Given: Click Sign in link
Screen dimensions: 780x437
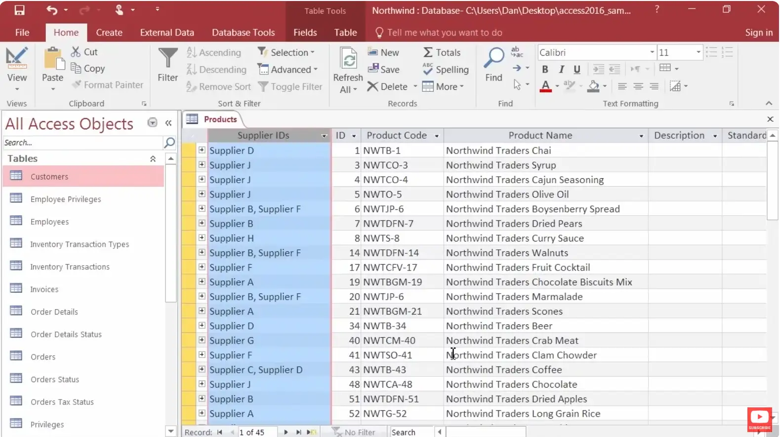Looking at the screenshot, I should tap(758, 33).
